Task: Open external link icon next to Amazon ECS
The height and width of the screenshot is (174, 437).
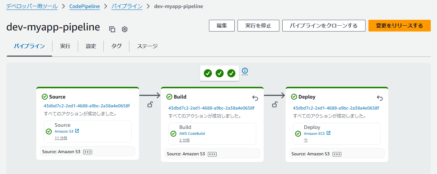Action: (328, 133)
